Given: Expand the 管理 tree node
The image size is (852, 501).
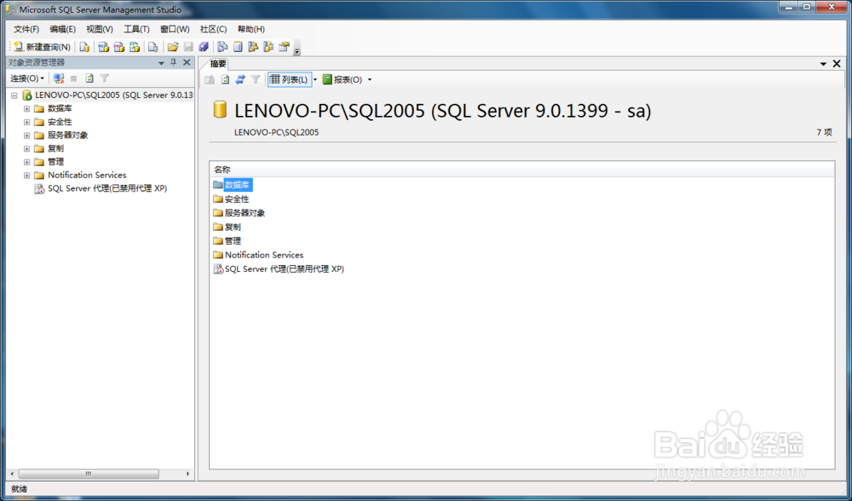Looking at the screenshot, I should 26,162.
